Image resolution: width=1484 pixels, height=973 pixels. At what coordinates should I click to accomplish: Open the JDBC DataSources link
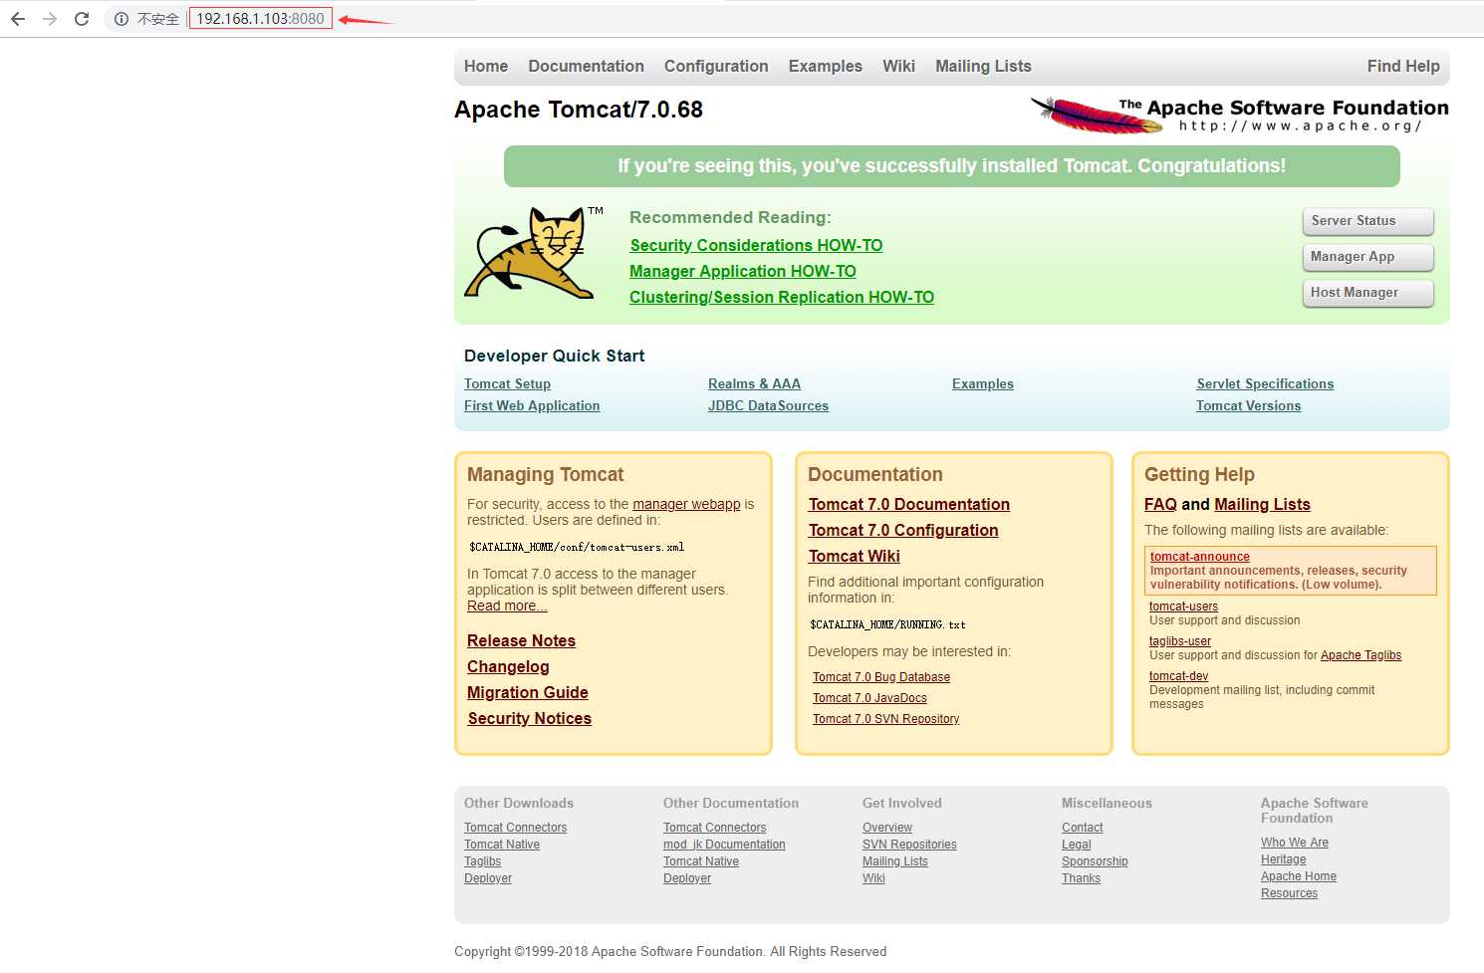tap(768, 406)
